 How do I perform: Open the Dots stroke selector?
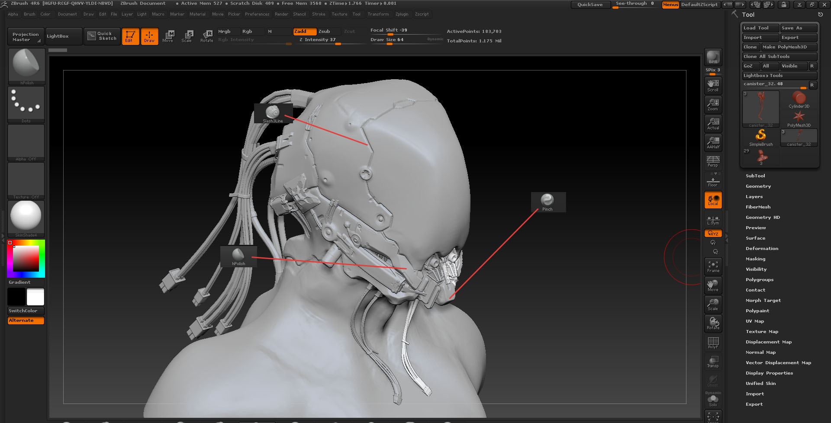(x=26, y=105)
